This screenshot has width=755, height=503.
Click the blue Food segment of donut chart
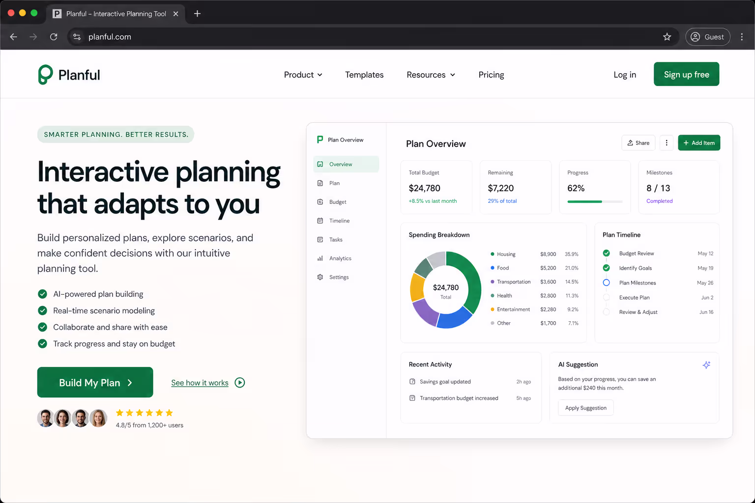click(x=453, y=318)
